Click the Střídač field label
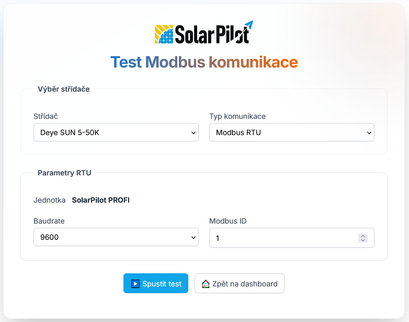The width and height of the screenshot is (409, 322). point(46,116)
